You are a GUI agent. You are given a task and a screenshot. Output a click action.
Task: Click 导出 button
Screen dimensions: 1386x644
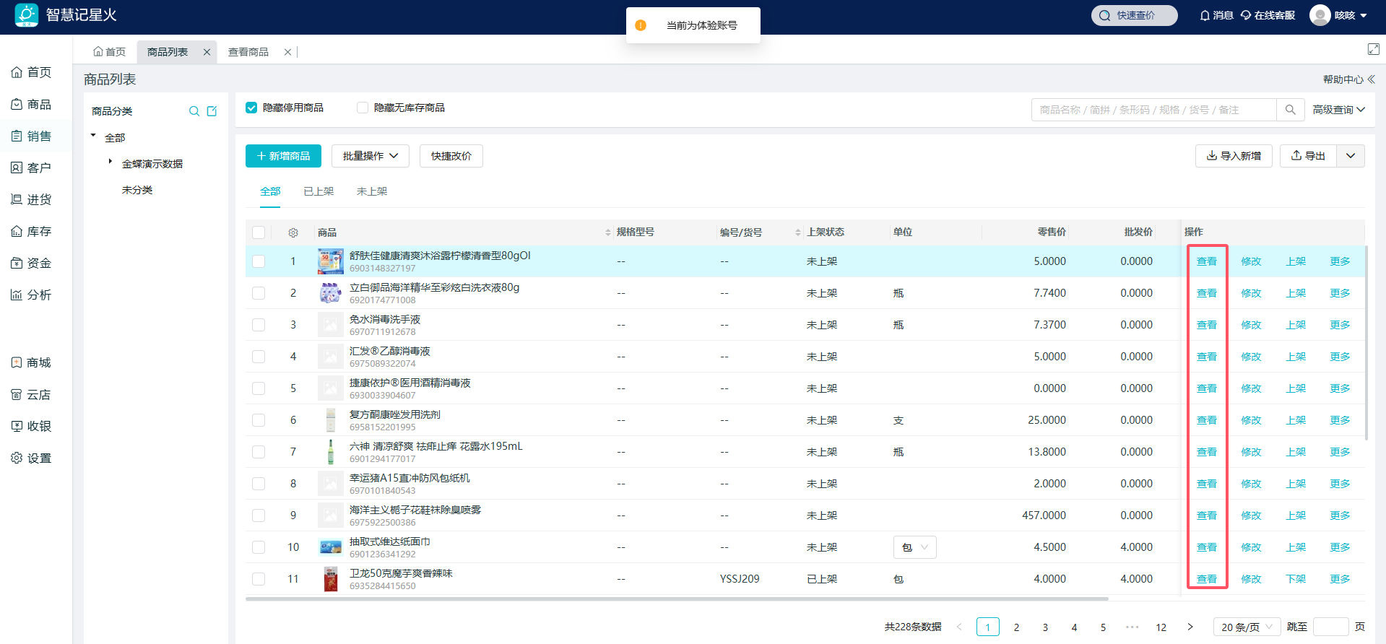click(x=1308, y=156)
